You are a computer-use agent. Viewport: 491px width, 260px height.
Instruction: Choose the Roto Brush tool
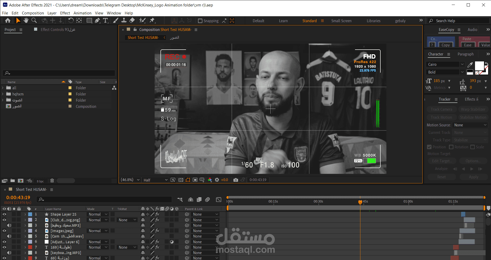pos(142,21)
